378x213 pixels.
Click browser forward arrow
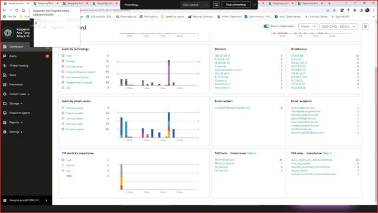pyautogui.click(x=11, y=11)
